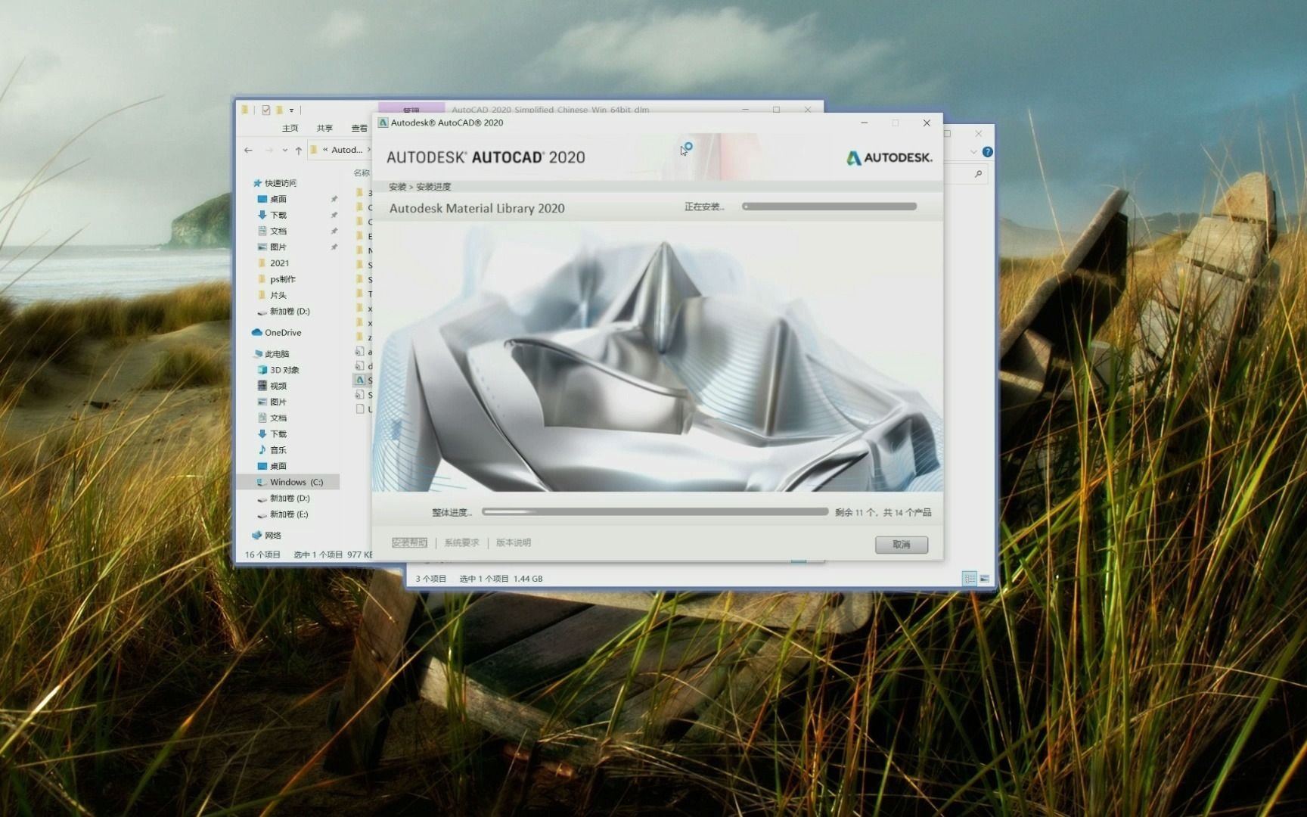This screenshot has height=817, width=1307.
Task: Click the new folder icon in Quick Access Toolbar
Action: [x=279, y=110]
